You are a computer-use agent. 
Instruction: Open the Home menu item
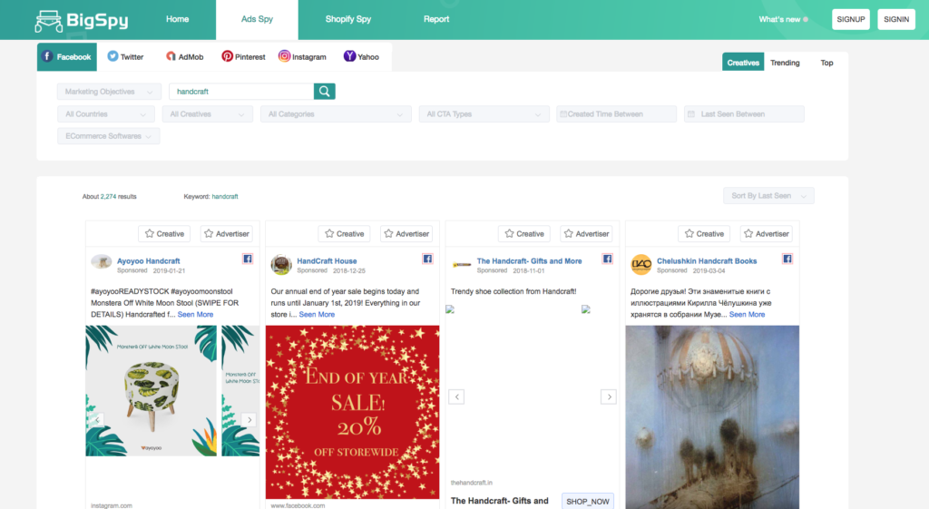[x=177, y=19]
